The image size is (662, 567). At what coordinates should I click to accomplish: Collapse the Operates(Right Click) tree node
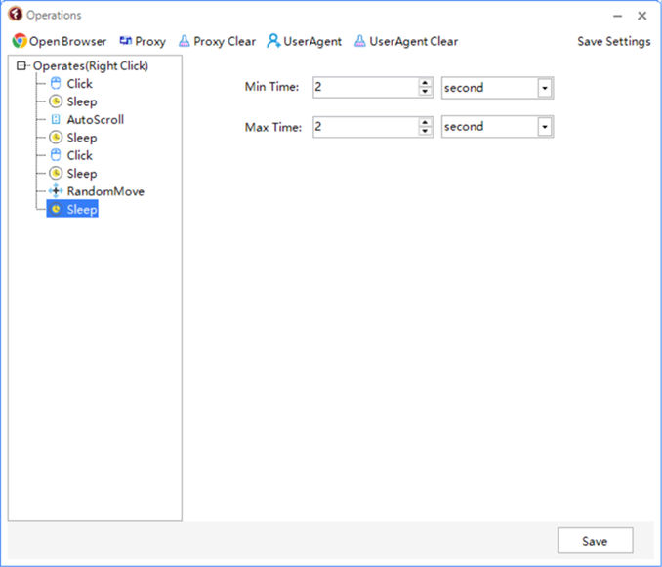[21, 65]
